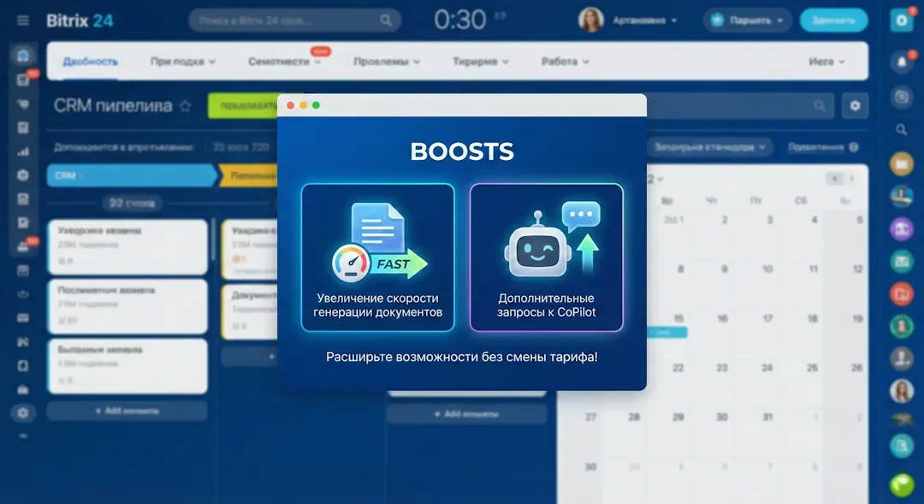Screen dimensions: 924x504
Task: Click the user avatar photo in header
Action: pos(591,20)
